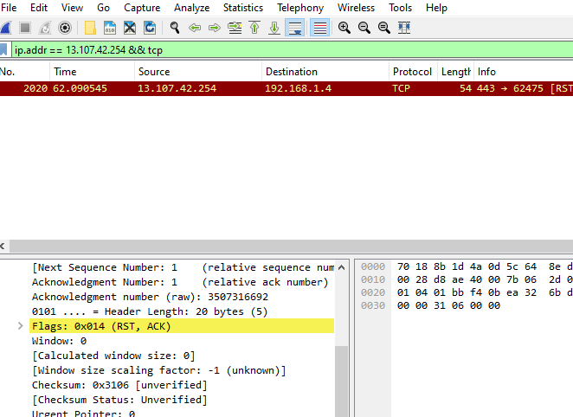Click the display filter input field
573x417 pixels.
[x=293, y=50]
